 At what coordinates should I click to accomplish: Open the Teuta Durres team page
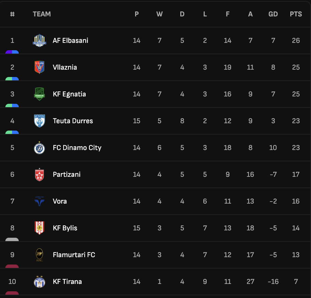pyautogui.click(x=73, y=121)
